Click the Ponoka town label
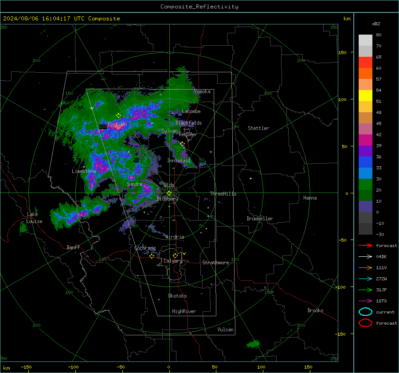This screenshot has width=399, height=373. tap(202, 91)
